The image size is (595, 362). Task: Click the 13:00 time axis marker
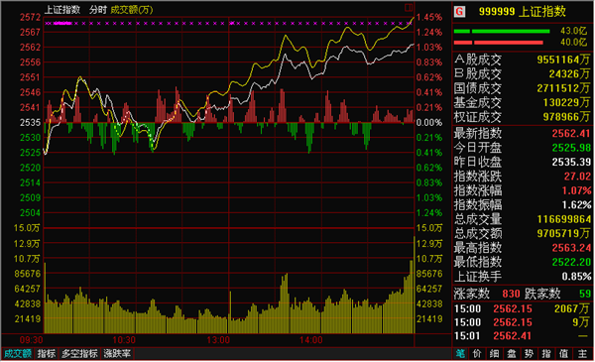pos(218,340)
